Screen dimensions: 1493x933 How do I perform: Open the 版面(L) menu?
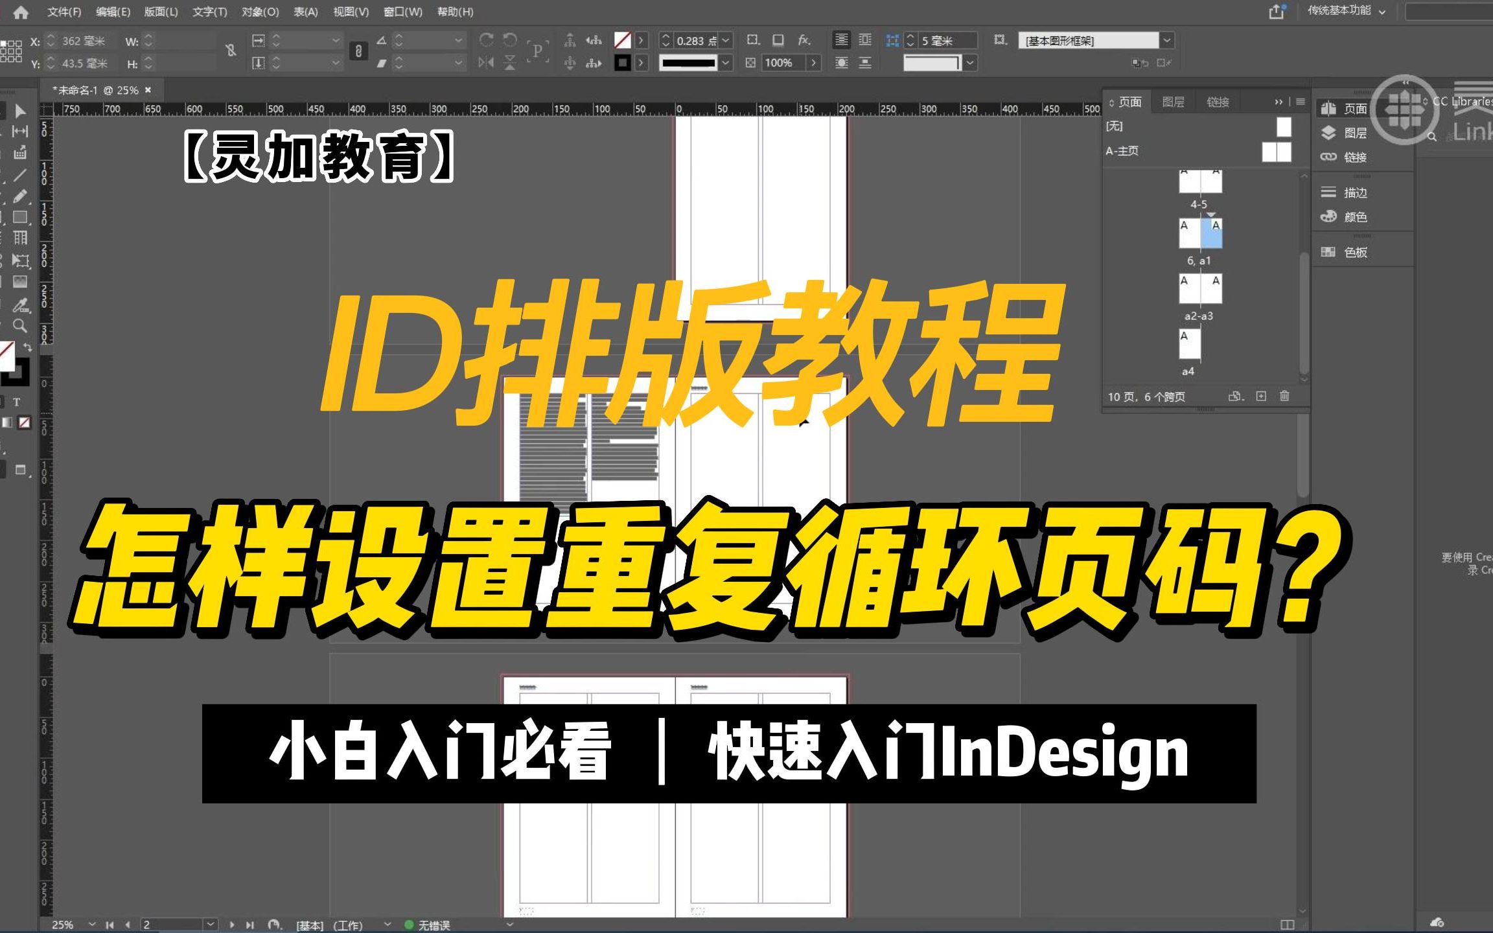(x=161, y=12)
